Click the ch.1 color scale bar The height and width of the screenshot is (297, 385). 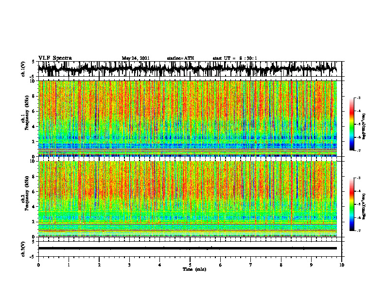(x=351, y=124)
